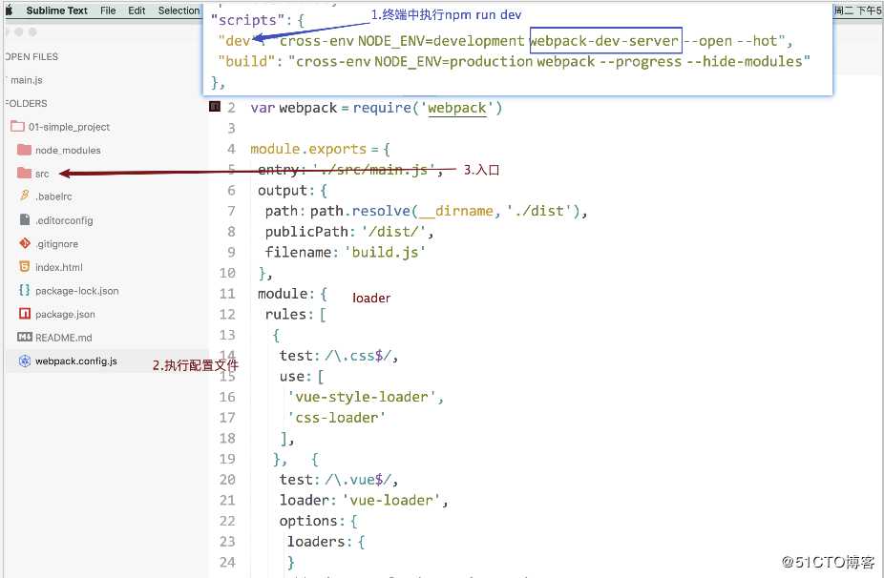
Task: Select the 01-simple_project folder name
Action: [70, 127]
